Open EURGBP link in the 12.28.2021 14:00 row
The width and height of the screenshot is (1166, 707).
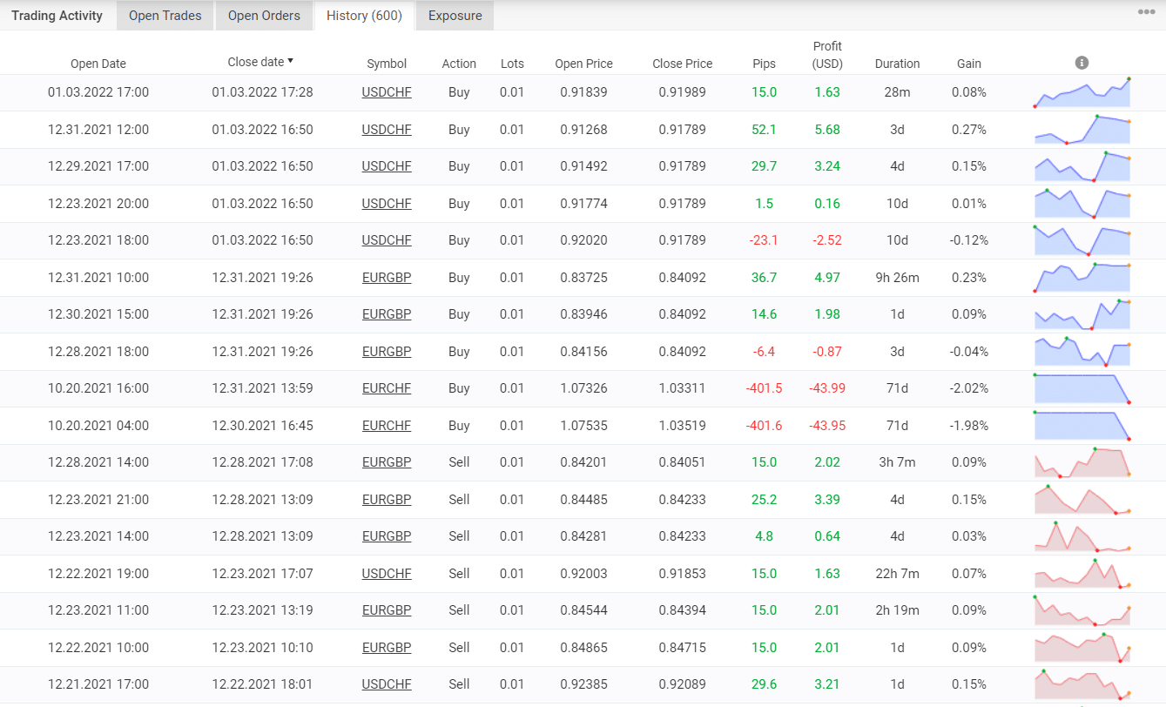click(x=387, y=462)
